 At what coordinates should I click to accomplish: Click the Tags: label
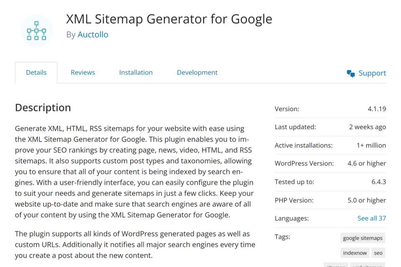click(x=282, y=237)
